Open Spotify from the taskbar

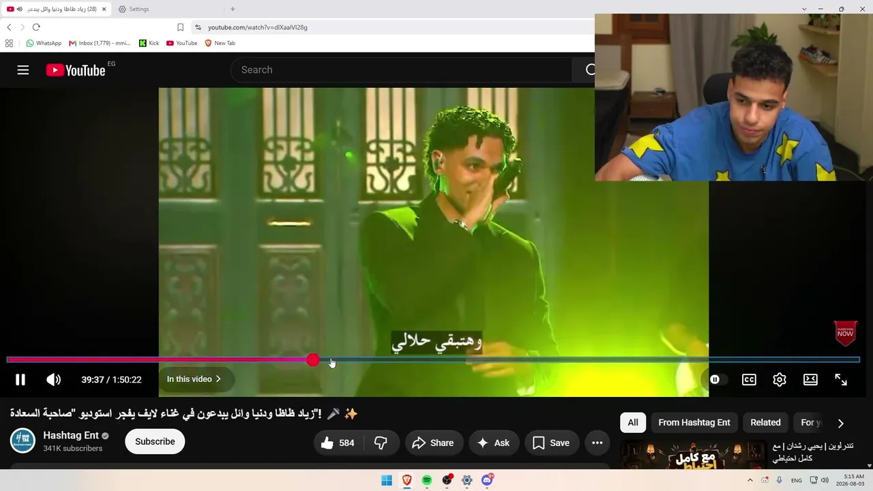(427, 480)
